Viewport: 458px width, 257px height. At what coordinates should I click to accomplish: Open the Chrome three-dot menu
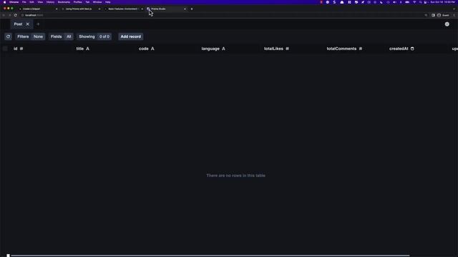[454, 15]
